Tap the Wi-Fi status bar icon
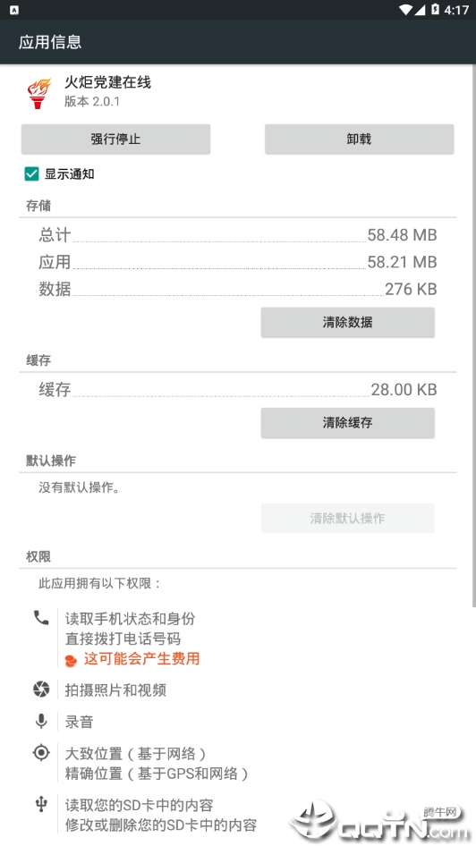 (x=406, y=10)
